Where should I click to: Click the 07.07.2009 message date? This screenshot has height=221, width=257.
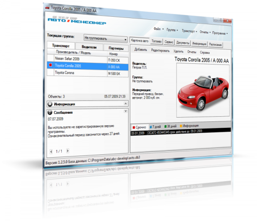click(56, 119)
